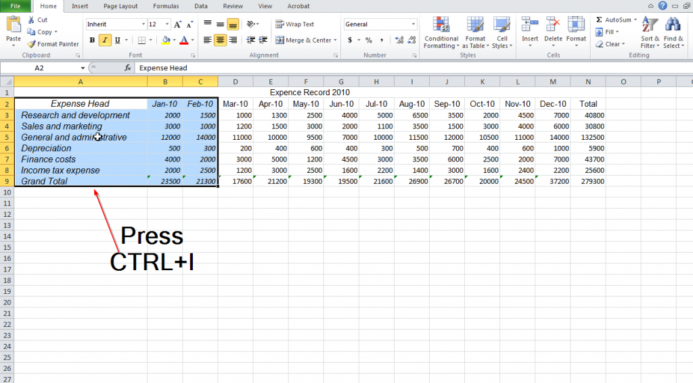This screenshot has width=693, height=383.
Task: Switch to the Review tab
Action: point(233,6)
